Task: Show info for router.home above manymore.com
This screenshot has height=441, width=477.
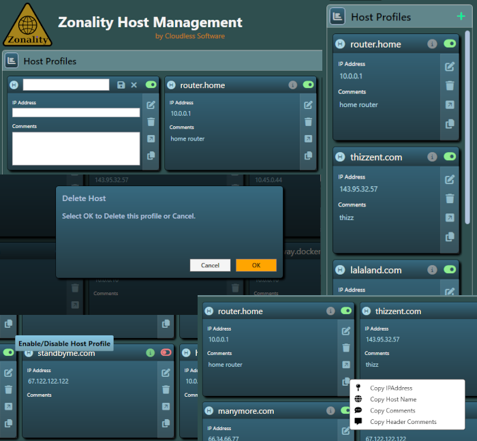Action: tap(330, 311)
